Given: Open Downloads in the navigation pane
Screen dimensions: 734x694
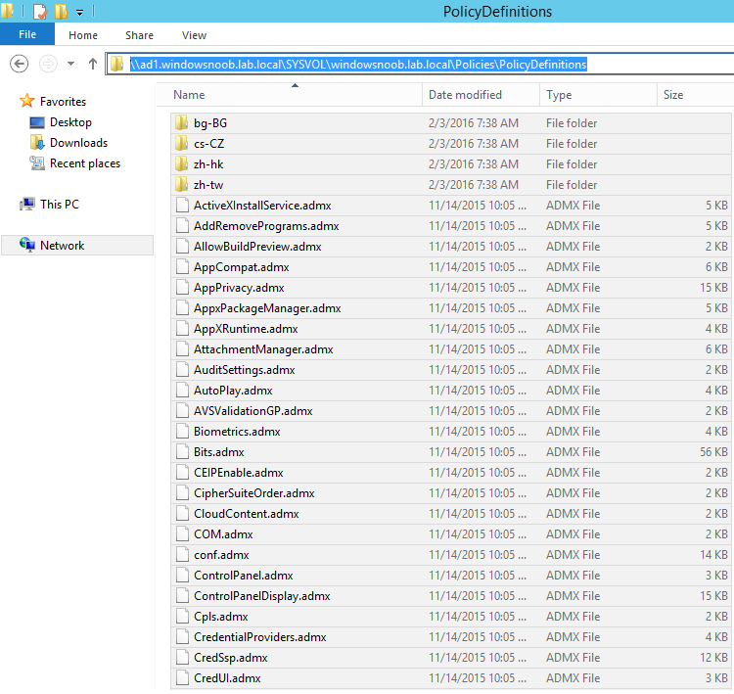Looking at the screenshot, I should (78, 143).
